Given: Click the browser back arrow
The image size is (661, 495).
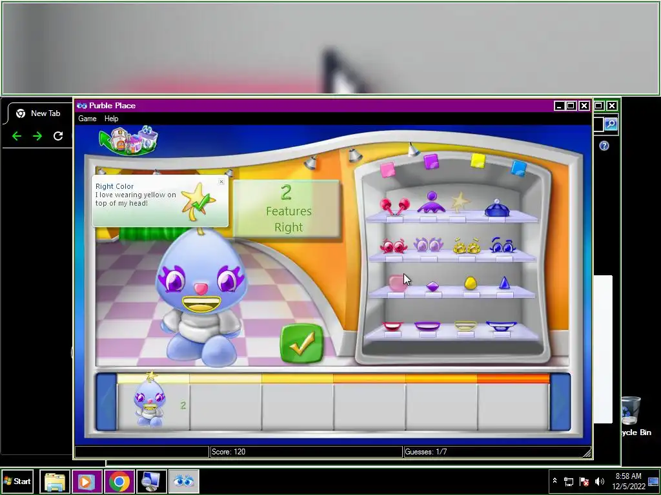Looking at the screenshot, I should click(x=16, y=136).
